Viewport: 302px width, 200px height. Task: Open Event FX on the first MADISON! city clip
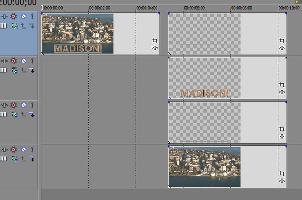tap(155, 48)
